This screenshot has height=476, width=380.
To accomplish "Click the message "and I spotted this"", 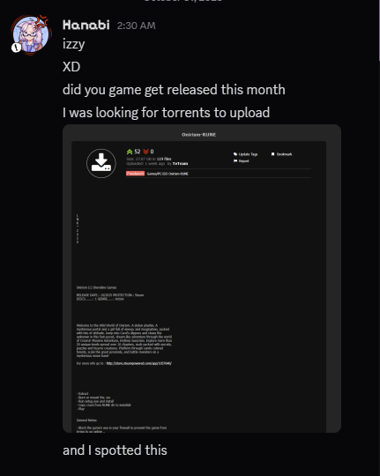I will [115, 450].
